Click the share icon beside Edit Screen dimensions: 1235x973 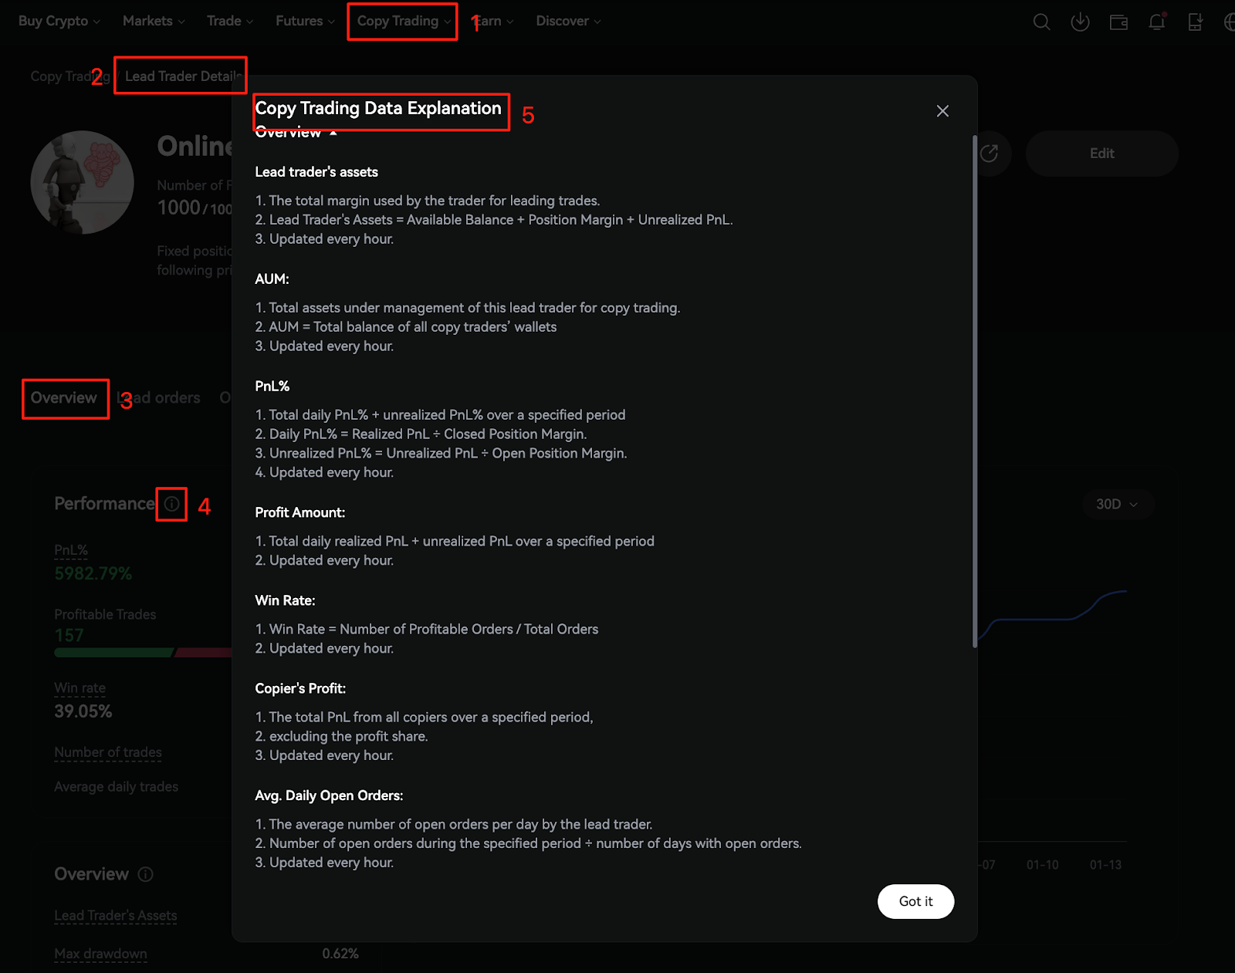tap(989, 154)
